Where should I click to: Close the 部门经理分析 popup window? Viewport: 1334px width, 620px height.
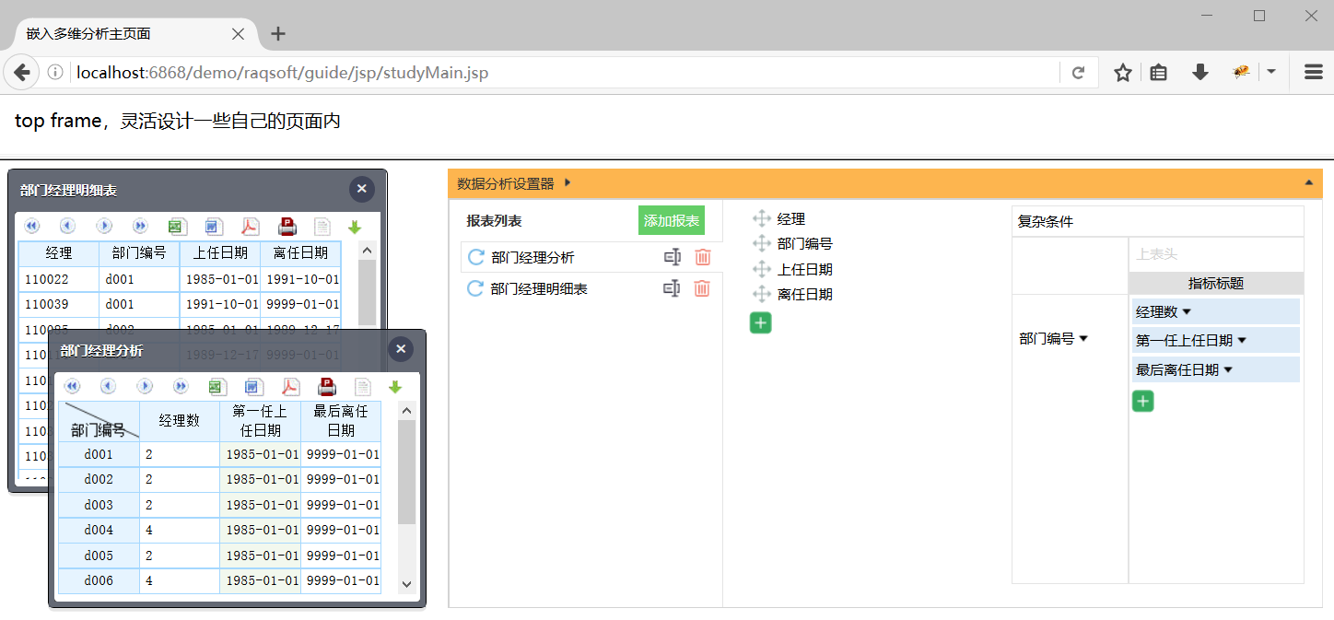click(401, 349)
